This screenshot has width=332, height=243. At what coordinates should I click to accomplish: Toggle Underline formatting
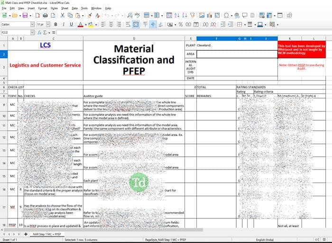click(x=71, y=24)
